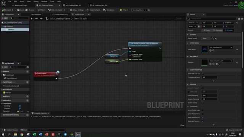Browse to asset in Content Browser

point(30,10)
